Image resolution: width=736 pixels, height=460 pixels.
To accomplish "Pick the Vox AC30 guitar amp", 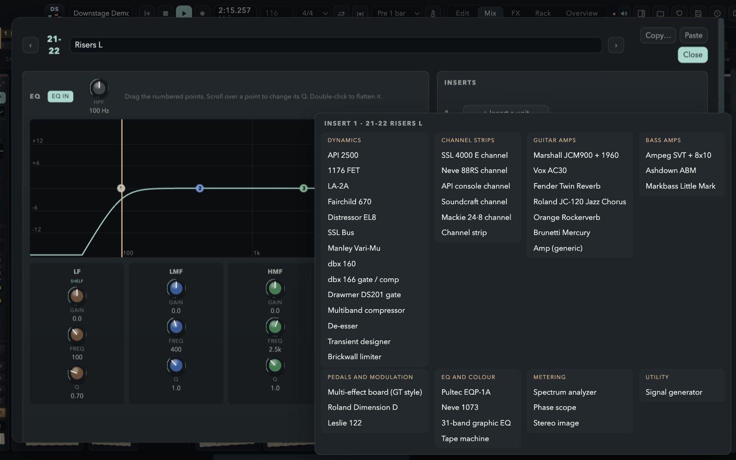I will [580, 171].
